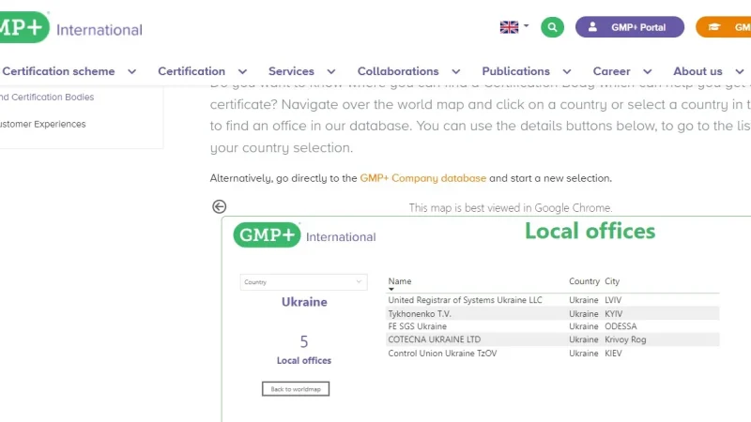Click the Country column header
Image resolution: width=751 pixels, height=422 pixels.
[x=584, y=281]
